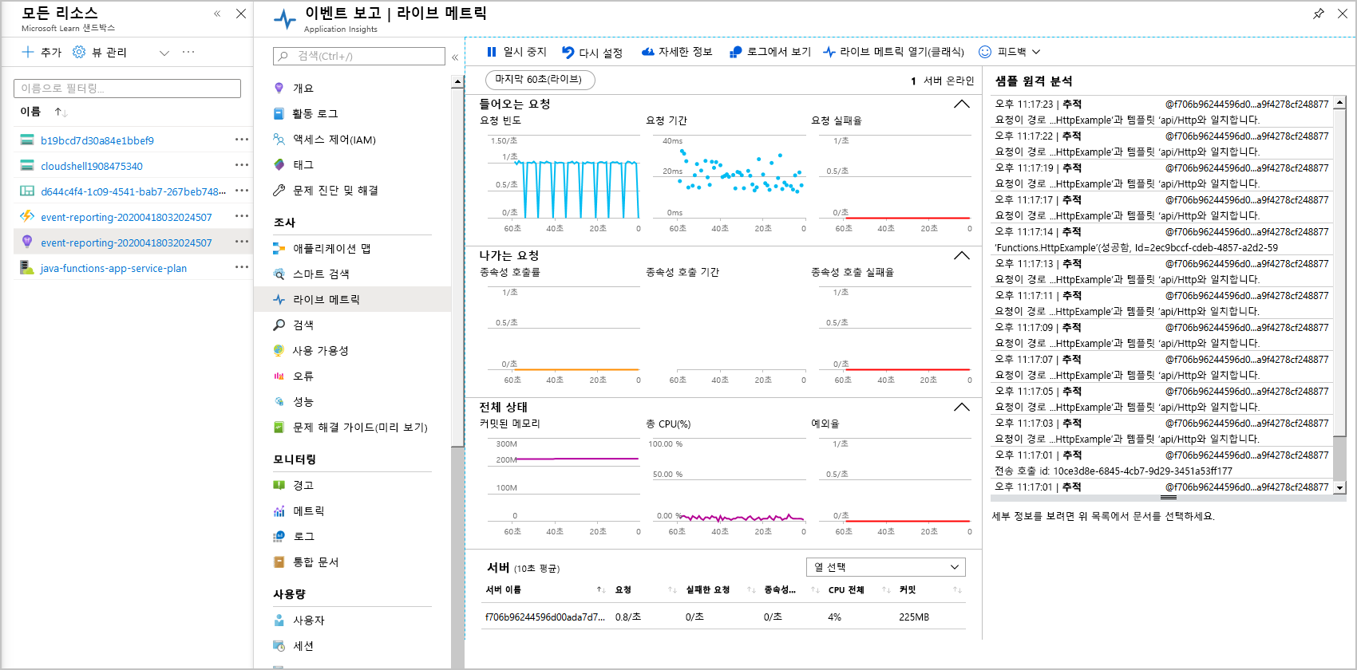The image size is (1357, 670).
Task: Collapse the 들어오는 요청 section
Action: pos(962,104)
